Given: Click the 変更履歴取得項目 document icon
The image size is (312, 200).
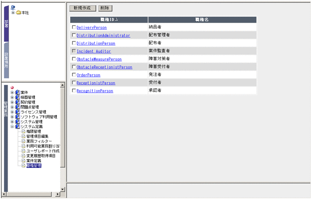Looking at the screenshot, I should coord(23,156).
